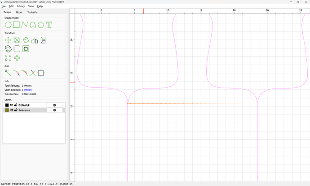Open the Offset Vectors tool
Screen dimensions: 310x186
8,49
